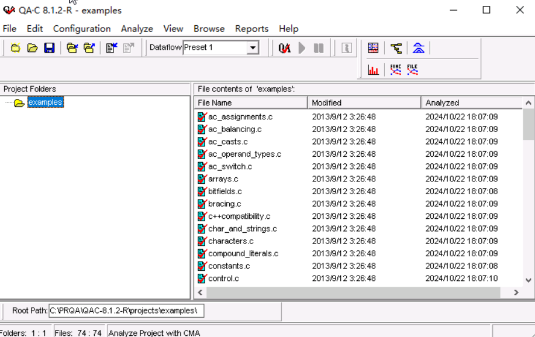This screenshot has height=337, width=535.
Task: Click the vertical scrollbar down arrow
Action: [x=529, y=280]
